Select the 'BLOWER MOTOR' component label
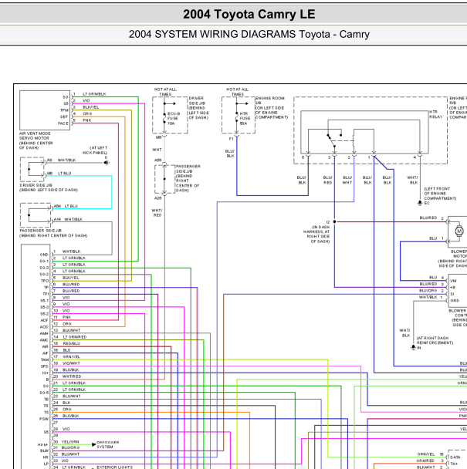Screen dimensions: 467x469 point(459,254)
